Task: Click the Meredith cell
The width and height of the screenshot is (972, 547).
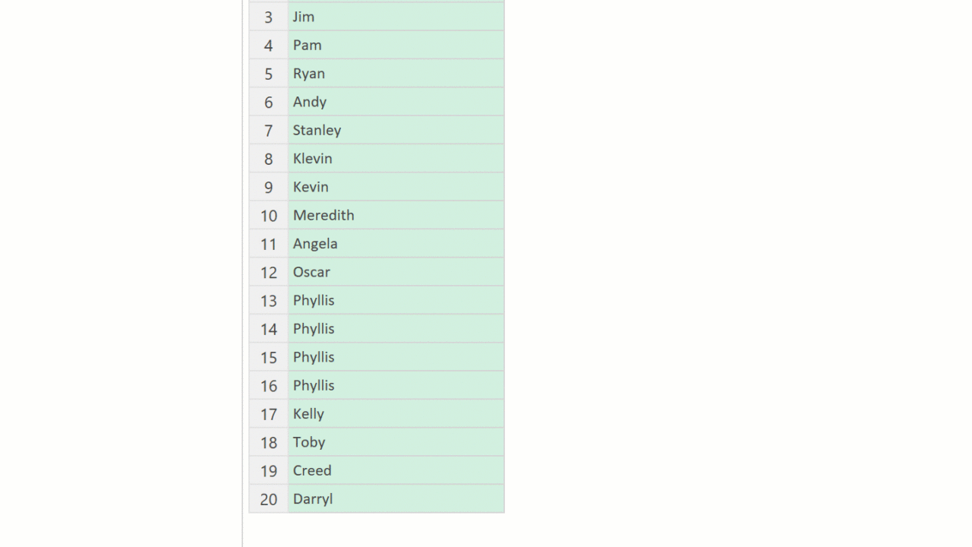Action: (x=396, y=215)
